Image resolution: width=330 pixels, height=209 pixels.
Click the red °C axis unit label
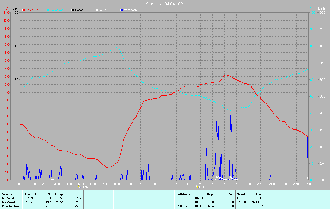[x=6, y=9]
